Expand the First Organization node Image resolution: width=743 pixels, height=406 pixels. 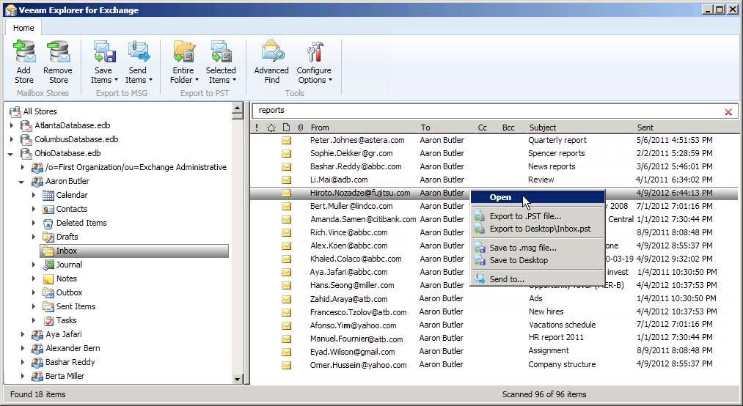tap(22, 167)
